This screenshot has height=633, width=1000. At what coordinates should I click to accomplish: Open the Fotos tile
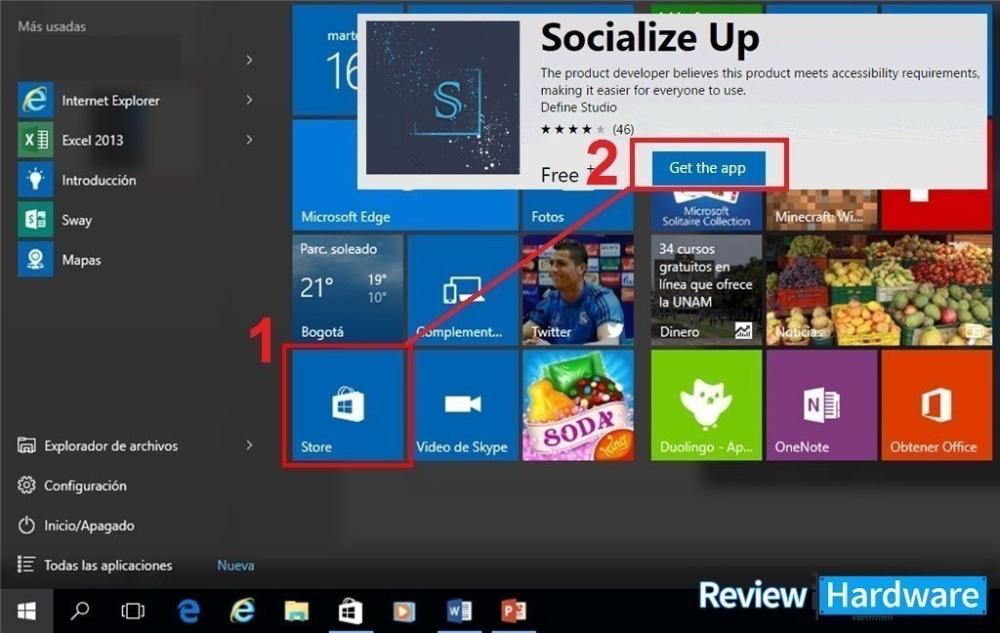coord(578,209)
